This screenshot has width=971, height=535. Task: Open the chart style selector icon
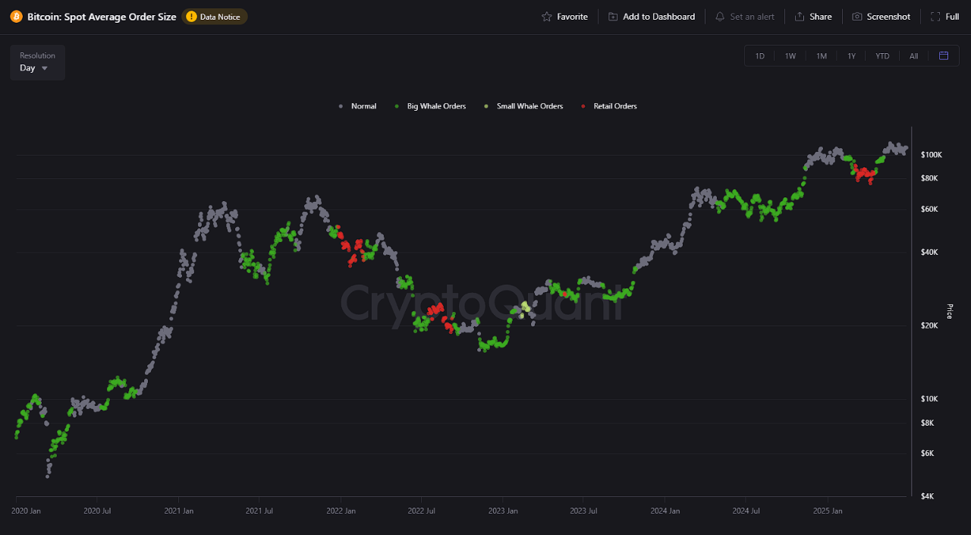click(944, 55)
